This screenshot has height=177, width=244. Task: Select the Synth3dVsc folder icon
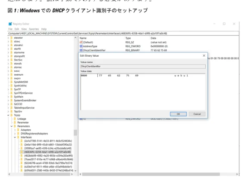[x=12, y=85]
